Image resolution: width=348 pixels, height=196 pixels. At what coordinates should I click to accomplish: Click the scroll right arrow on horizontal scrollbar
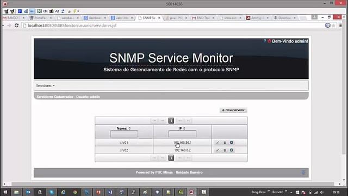pos(339,184)
